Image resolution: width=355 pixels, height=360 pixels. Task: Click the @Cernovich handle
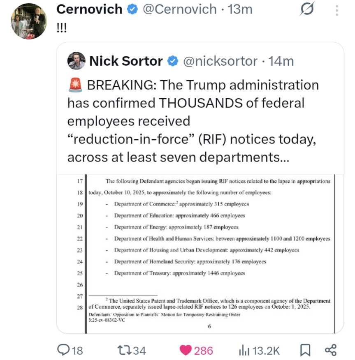[x=179, y=9]
